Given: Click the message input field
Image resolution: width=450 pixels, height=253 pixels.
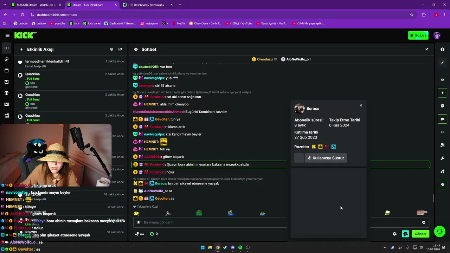Looking at the screenshot, I should (281, 222).
